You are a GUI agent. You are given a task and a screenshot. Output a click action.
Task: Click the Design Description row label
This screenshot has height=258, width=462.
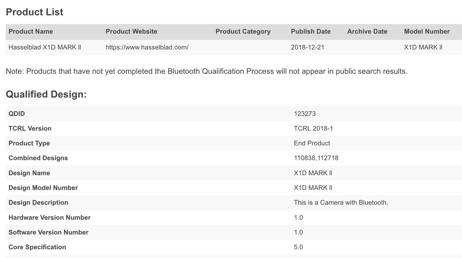[x=38, y=202]
